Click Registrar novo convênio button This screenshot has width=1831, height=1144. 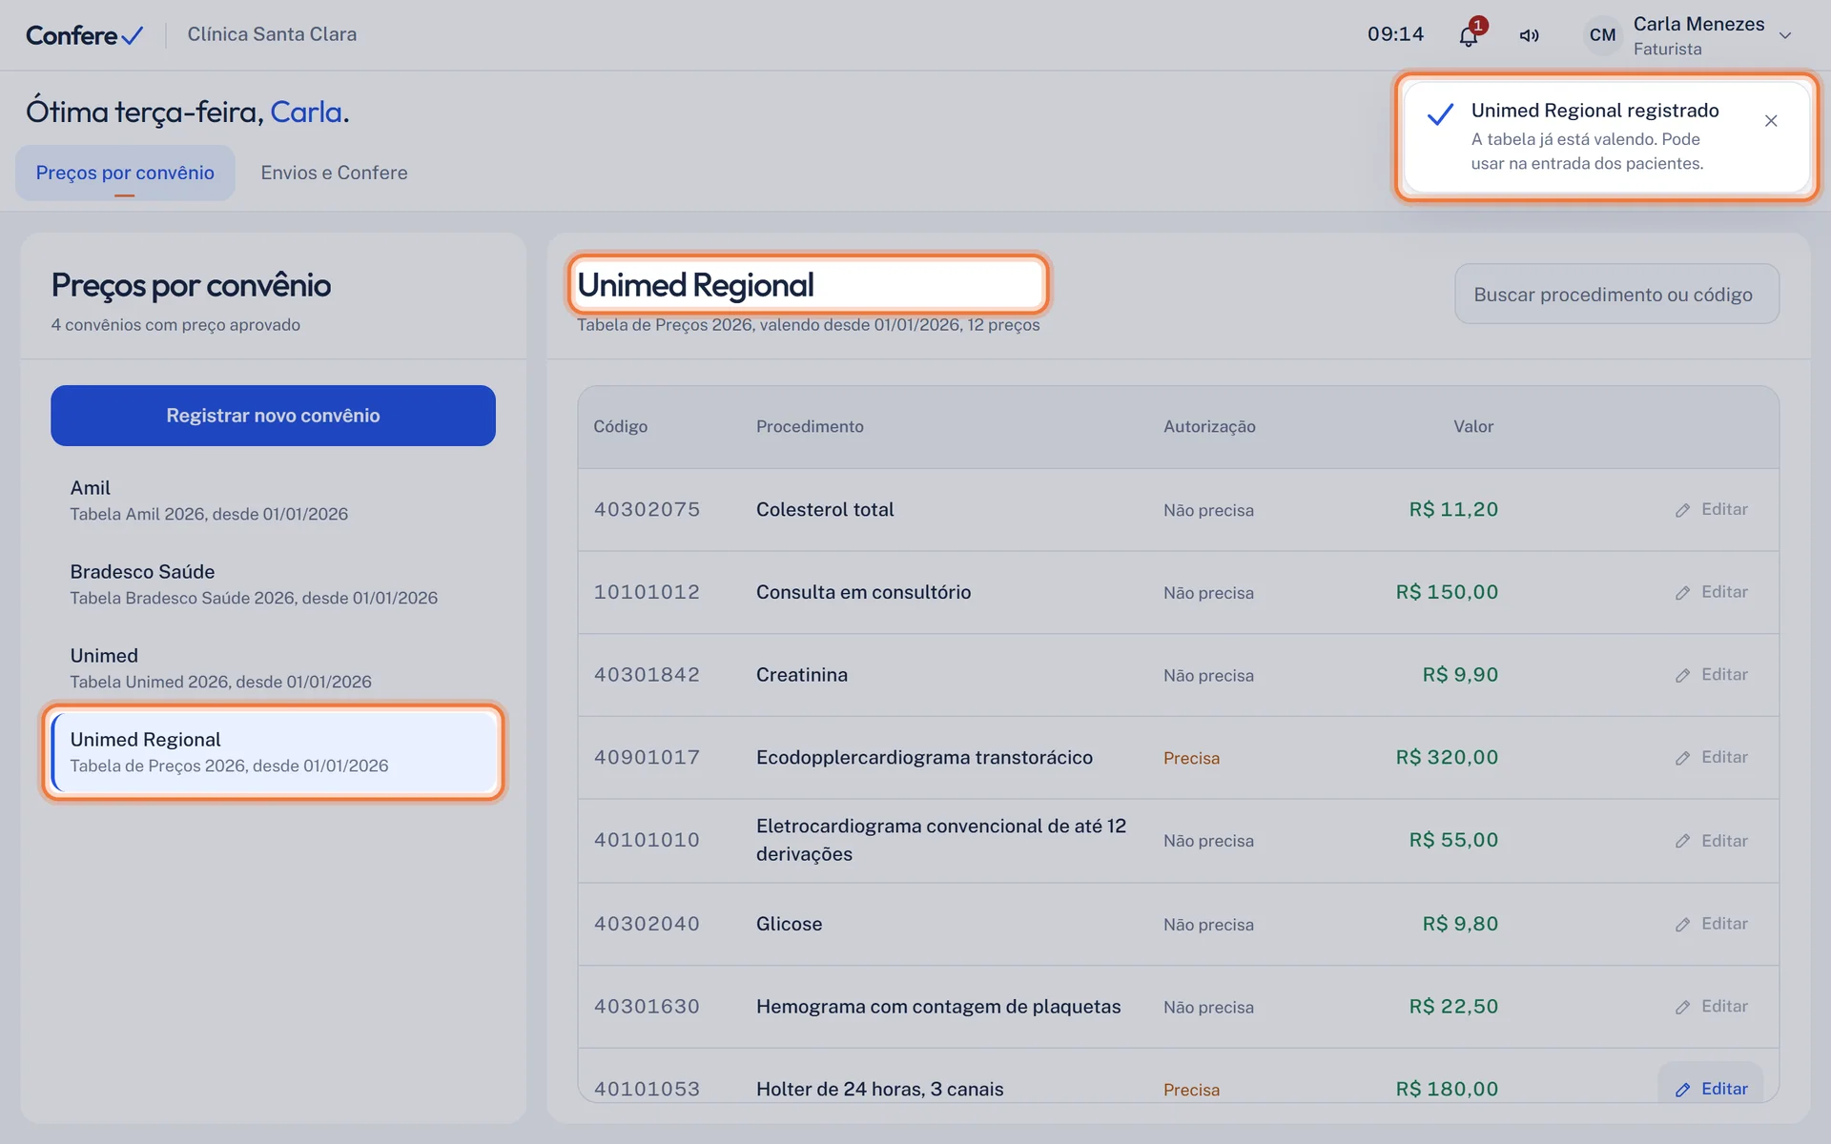273,416
